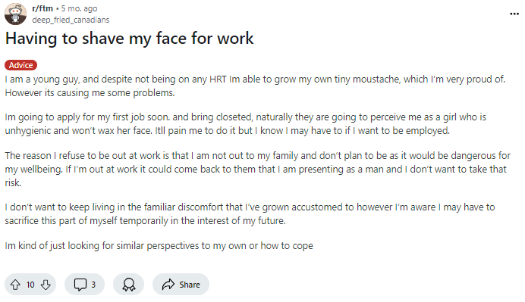
Task: Filter posts by the red Advice flair
Action: pyautogui.click(x=20, y=65)
